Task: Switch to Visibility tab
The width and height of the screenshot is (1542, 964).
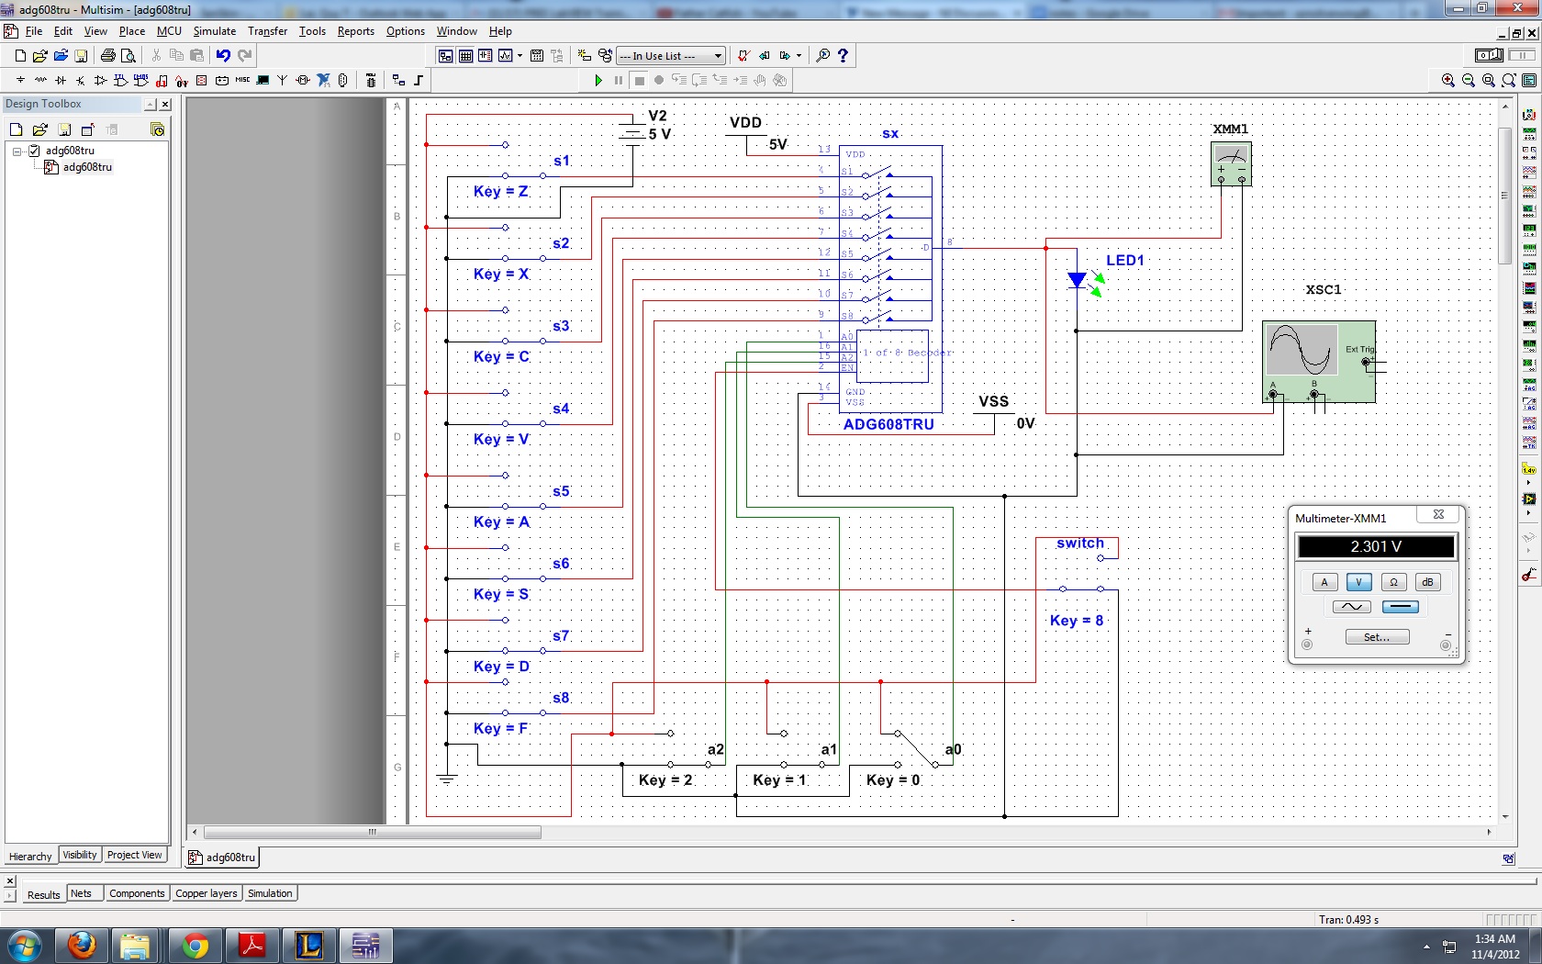Action: (x=80, y=855)
